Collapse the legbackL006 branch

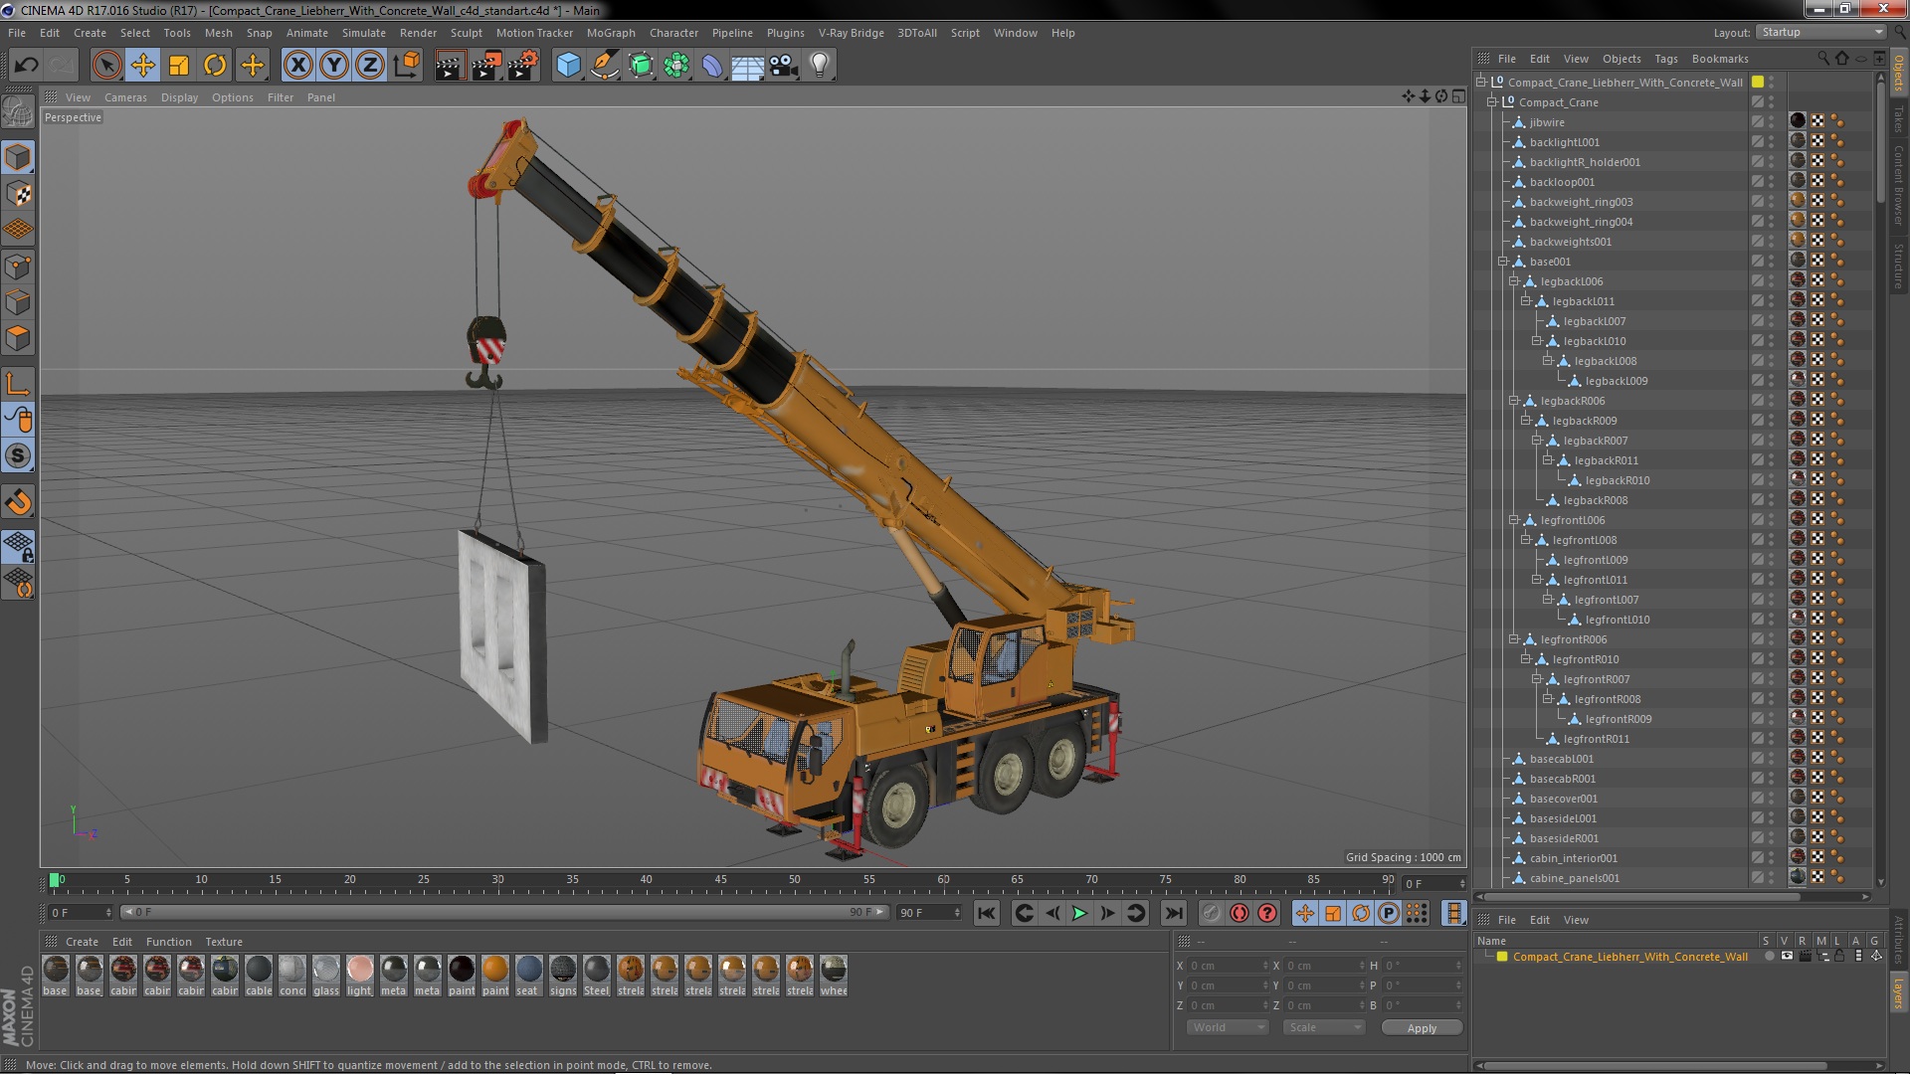coord(1514,281)
